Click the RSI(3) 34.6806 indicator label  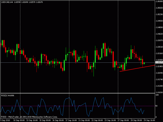[x=8, y=95]
